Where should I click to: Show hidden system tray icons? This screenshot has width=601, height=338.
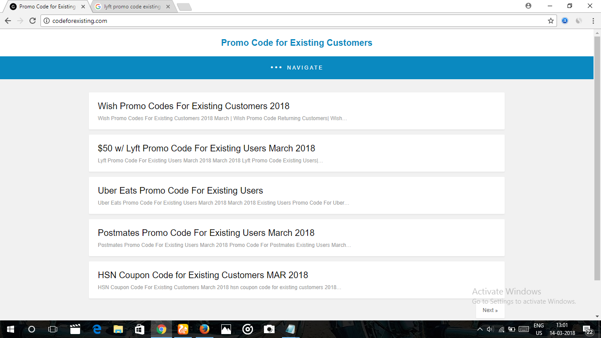(480, 329)
